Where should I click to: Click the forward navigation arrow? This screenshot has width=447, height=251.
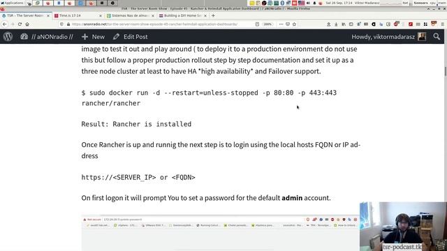13,24
